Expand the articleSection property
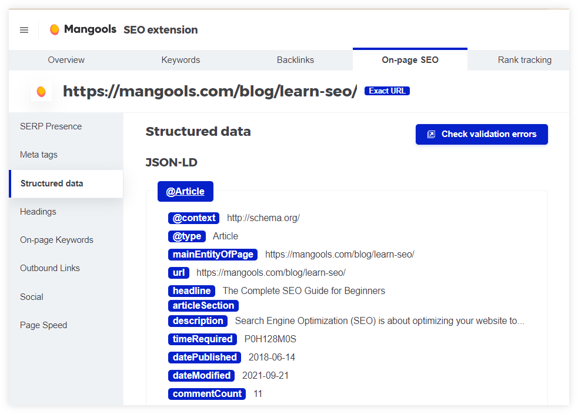The image size is (578, 414). click(203, 305)
